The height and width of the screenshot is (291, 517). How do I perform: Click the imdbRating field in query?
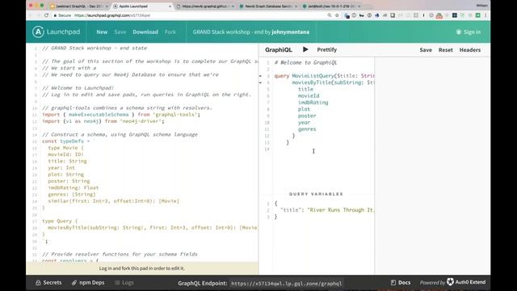(313, 103)
